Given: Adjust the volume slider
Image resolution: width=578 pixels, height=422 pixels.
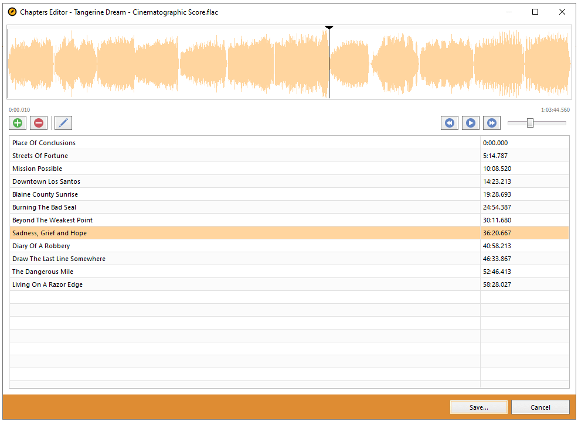Looking at the screenshot, I should (x=530, y=123).
